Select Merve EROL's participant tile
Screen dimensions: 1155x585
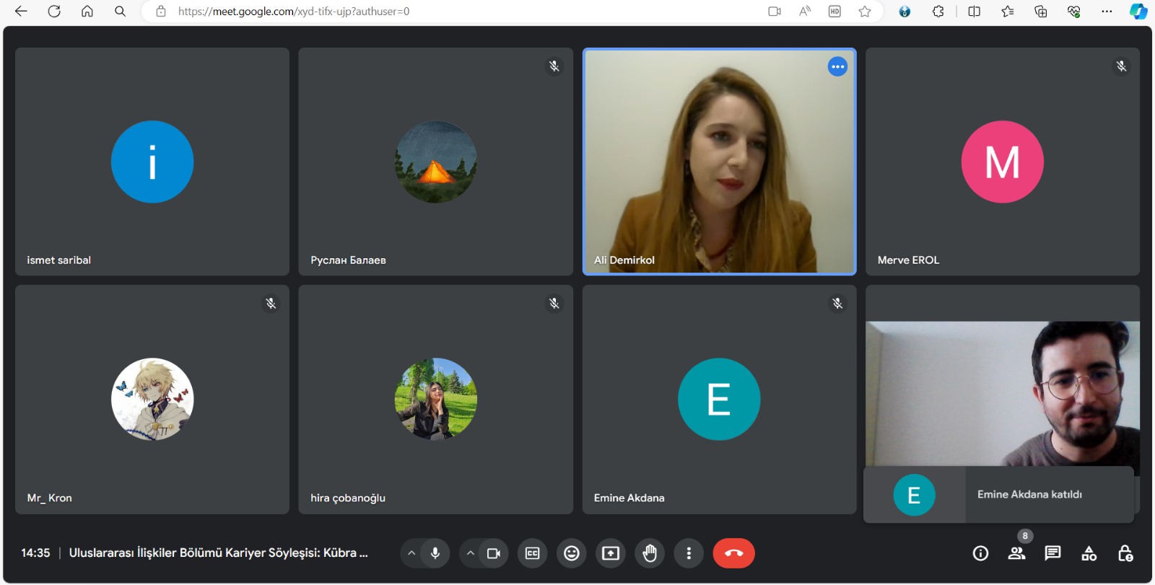coord(1003,162)
